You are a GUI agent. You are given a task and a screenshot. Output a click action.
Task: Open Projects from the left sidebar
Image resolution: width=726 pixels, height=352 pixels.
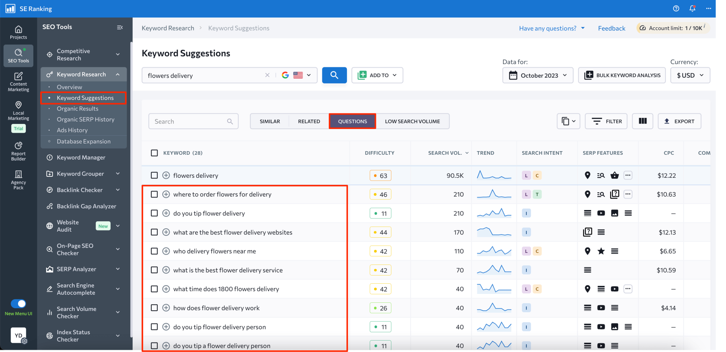coord(18,32)
